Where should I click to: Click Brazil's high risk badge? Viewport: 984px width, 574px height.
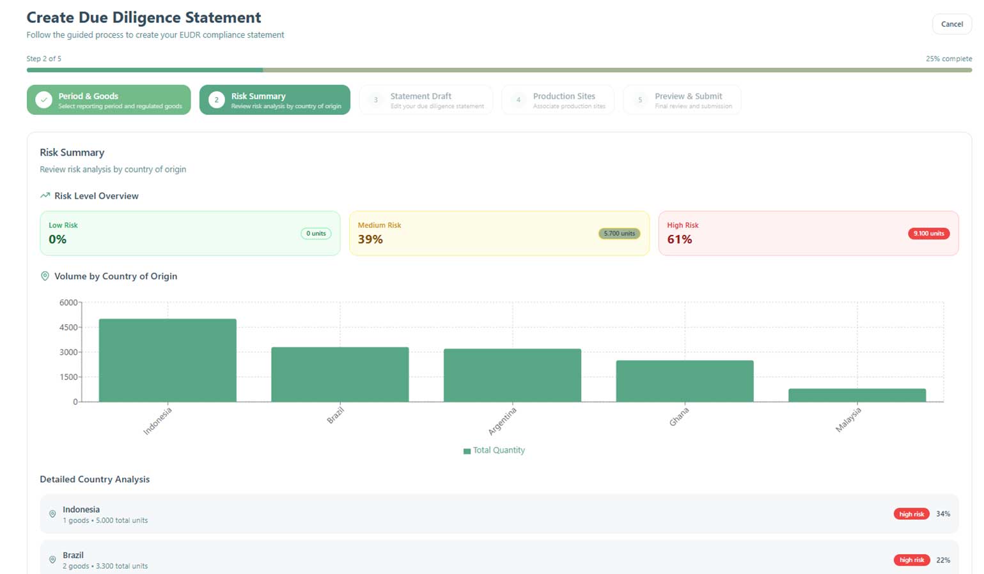pos(911,560)
